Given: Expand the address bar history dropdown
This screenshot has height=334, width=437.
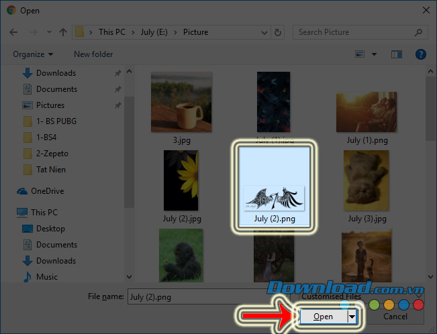Looking at the screenshot, I should coord(264,33).
